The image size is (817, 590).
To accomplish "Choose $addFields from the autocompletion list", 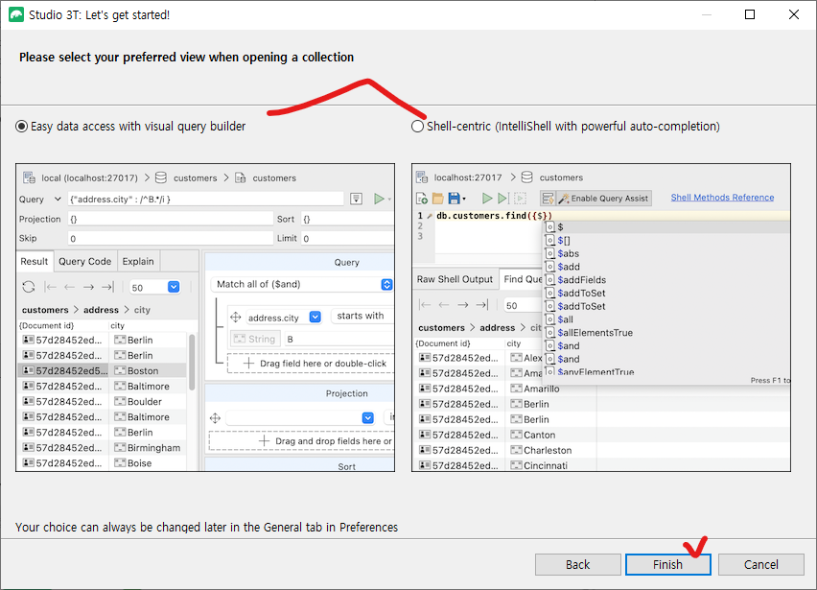I will [581, 280].
